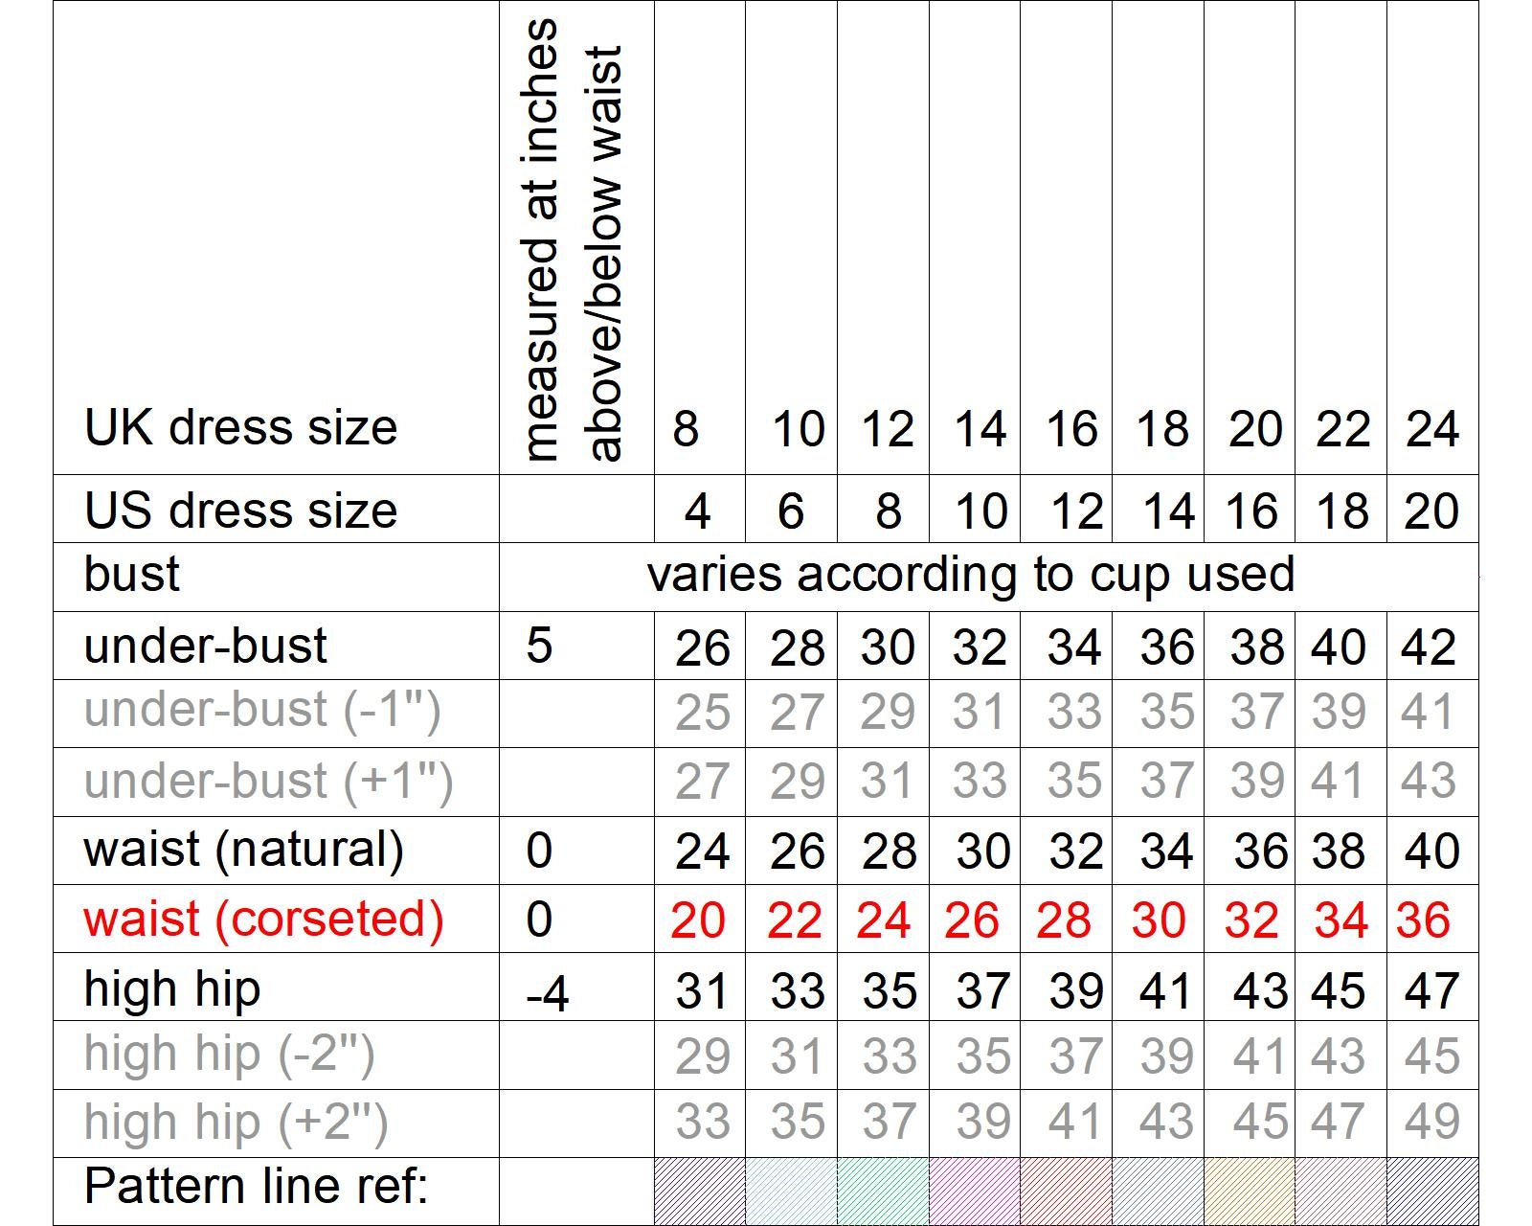Click natural waist value 30
This screenshot has width=1532, height=1226.
click(982, 851)
